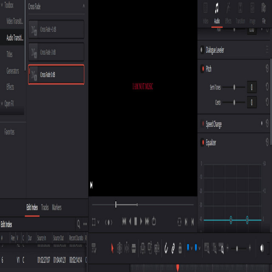Switch to the Tracks tab
272x272 pixels.
coord(45,207)
